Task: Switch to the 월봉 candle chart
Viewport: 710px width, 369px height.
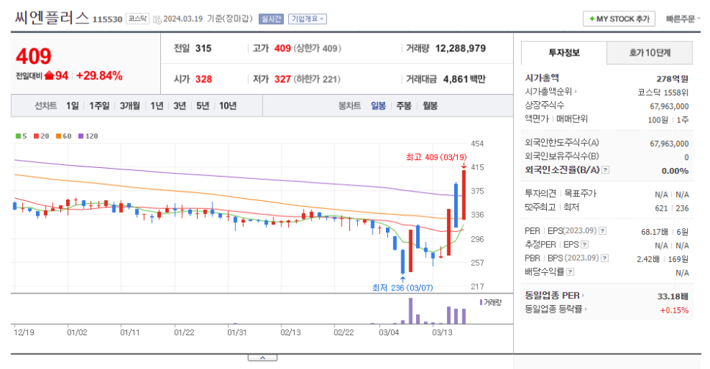Action: coord(430,106)
